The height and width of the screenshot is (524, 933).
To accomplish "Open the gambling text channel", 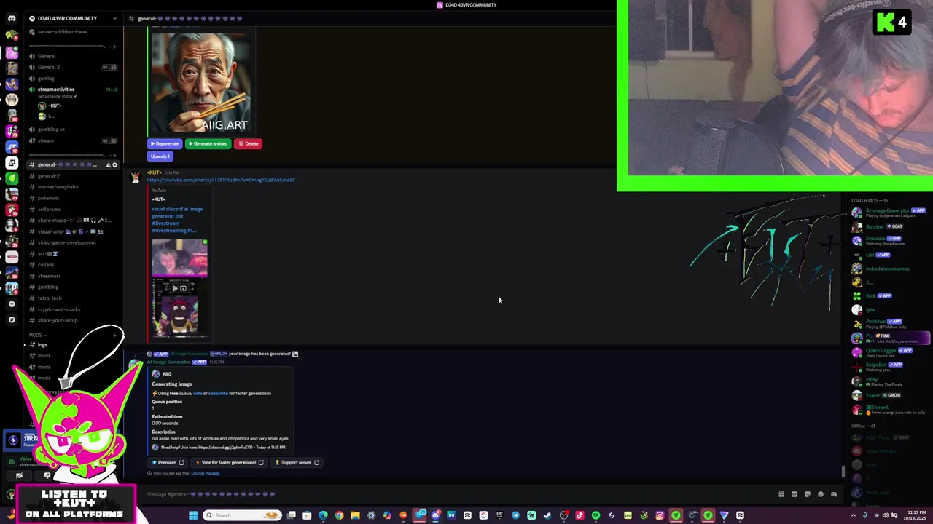I will click(x=48, y=287).
